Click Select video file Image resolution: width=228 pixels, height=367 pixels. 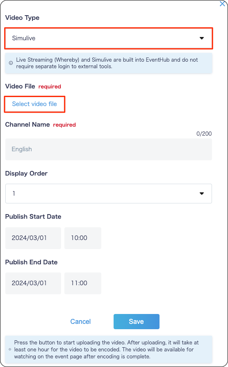[x=34, y=104]
